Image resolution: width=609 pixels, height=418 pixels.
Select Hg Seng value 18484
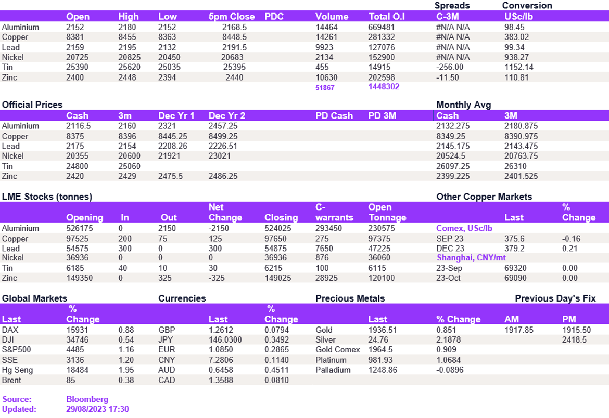[77, 370]
